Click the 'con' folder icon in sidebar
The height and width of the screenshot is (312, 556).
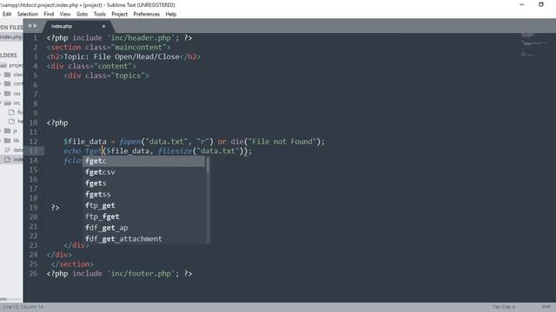click(x=8, y=84)
